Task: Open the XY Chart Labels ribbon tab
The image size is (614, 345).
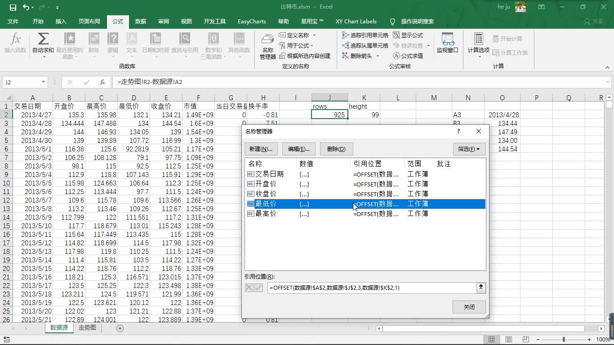Action: click(356, 21)
